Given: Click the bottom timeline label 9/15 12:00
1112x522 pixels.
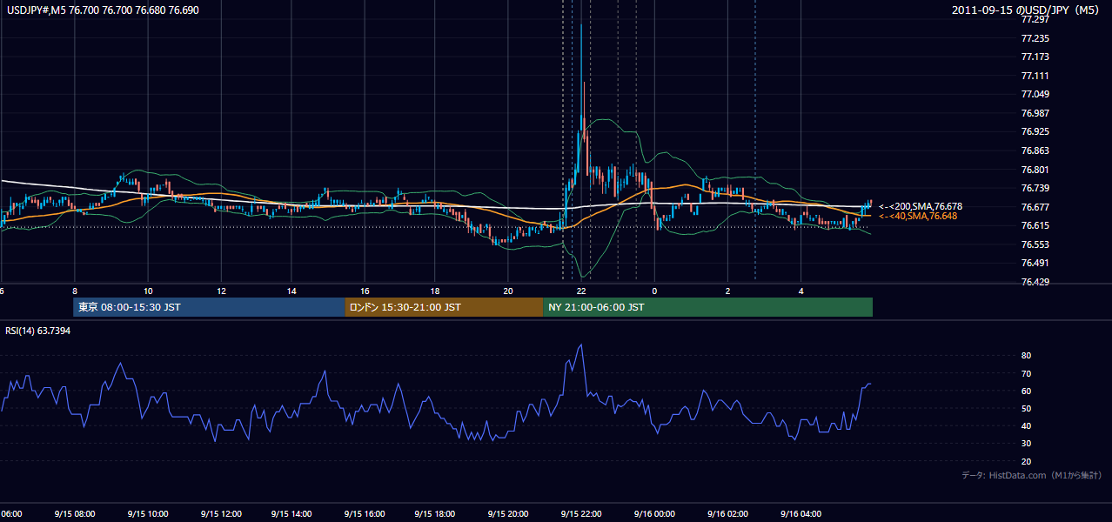Looking at the screenshot, I should point(219,514).
